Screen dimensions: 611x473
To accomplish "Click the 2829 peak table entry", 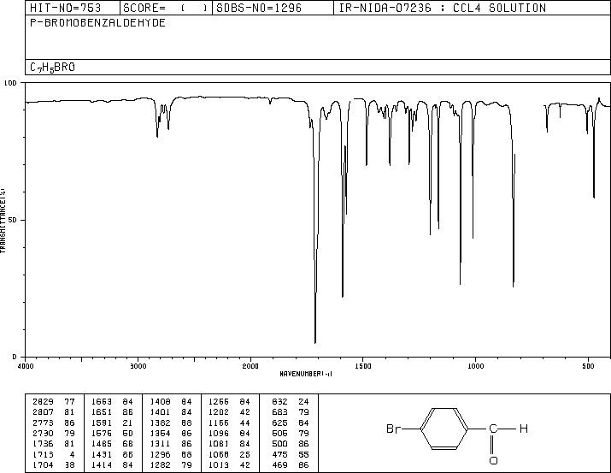I will point(53,402).
